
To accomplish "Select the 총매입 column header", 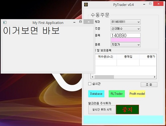I will [x=128, y=57].
